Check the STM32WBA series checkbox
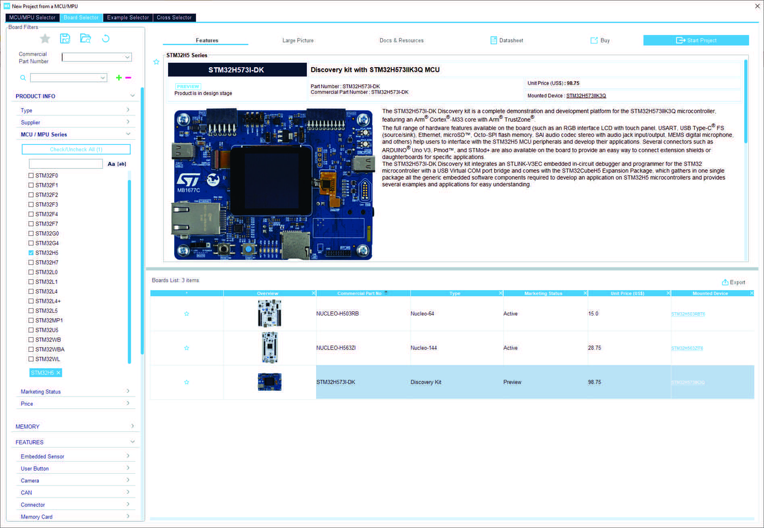 [x=31, y=349]
